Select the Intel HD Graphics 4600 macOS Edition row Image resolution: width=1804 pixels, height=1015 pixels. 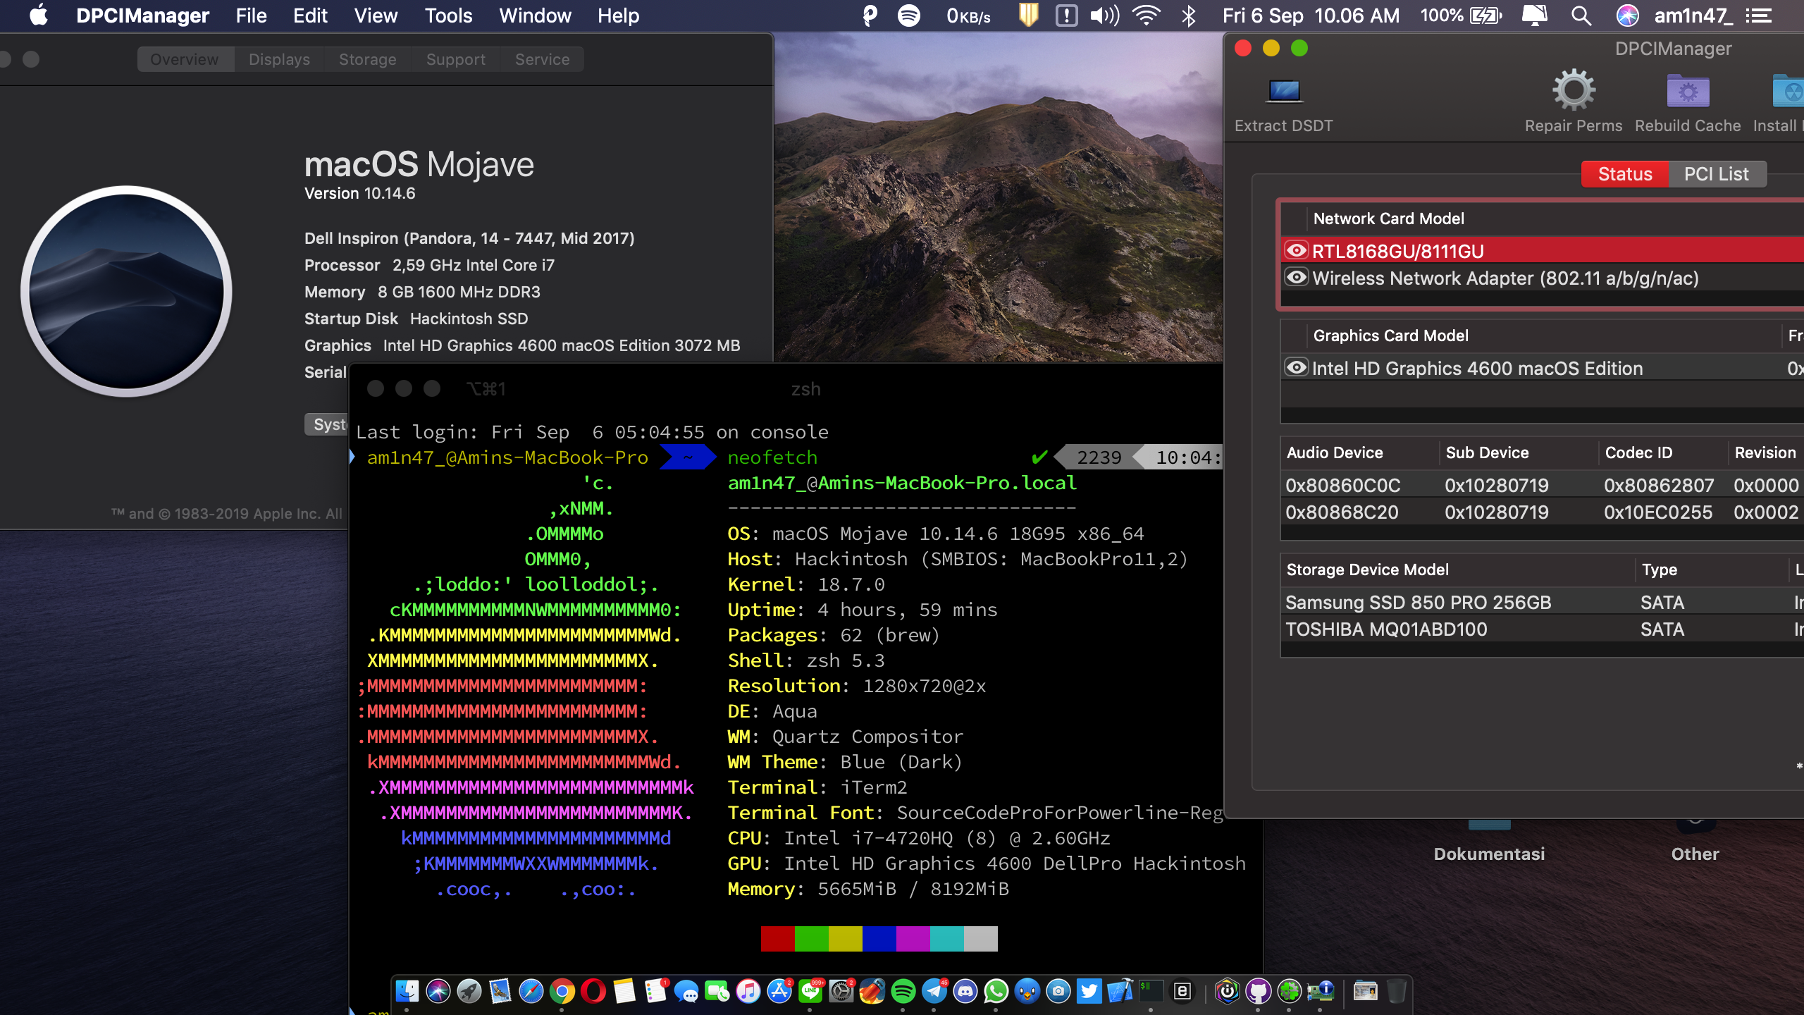coord(1543,367)
